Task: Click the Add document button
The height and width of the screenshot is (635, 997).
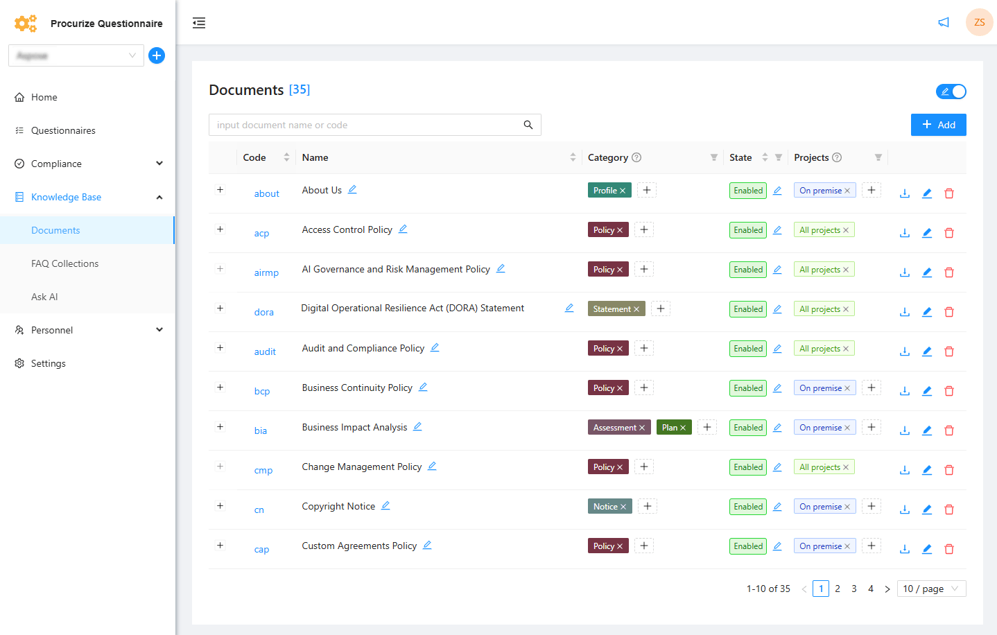Action: tap(938, 125)
